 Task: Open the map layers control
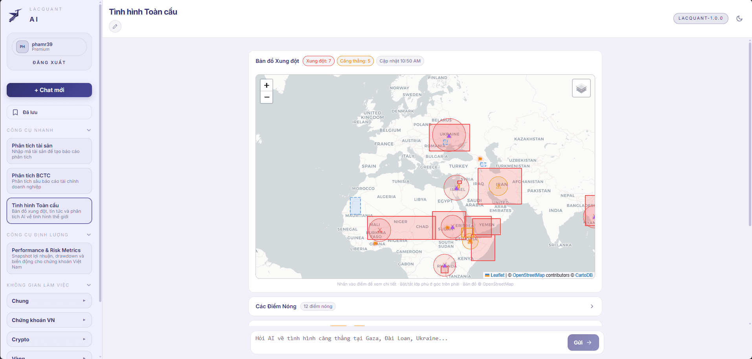pyautogui.click(x=581, y=88)
